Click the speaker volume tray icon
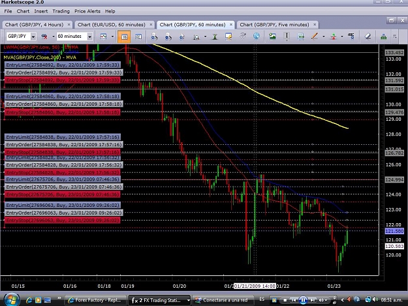This screenshot has width=408, height=306. [x=375, y=299]
